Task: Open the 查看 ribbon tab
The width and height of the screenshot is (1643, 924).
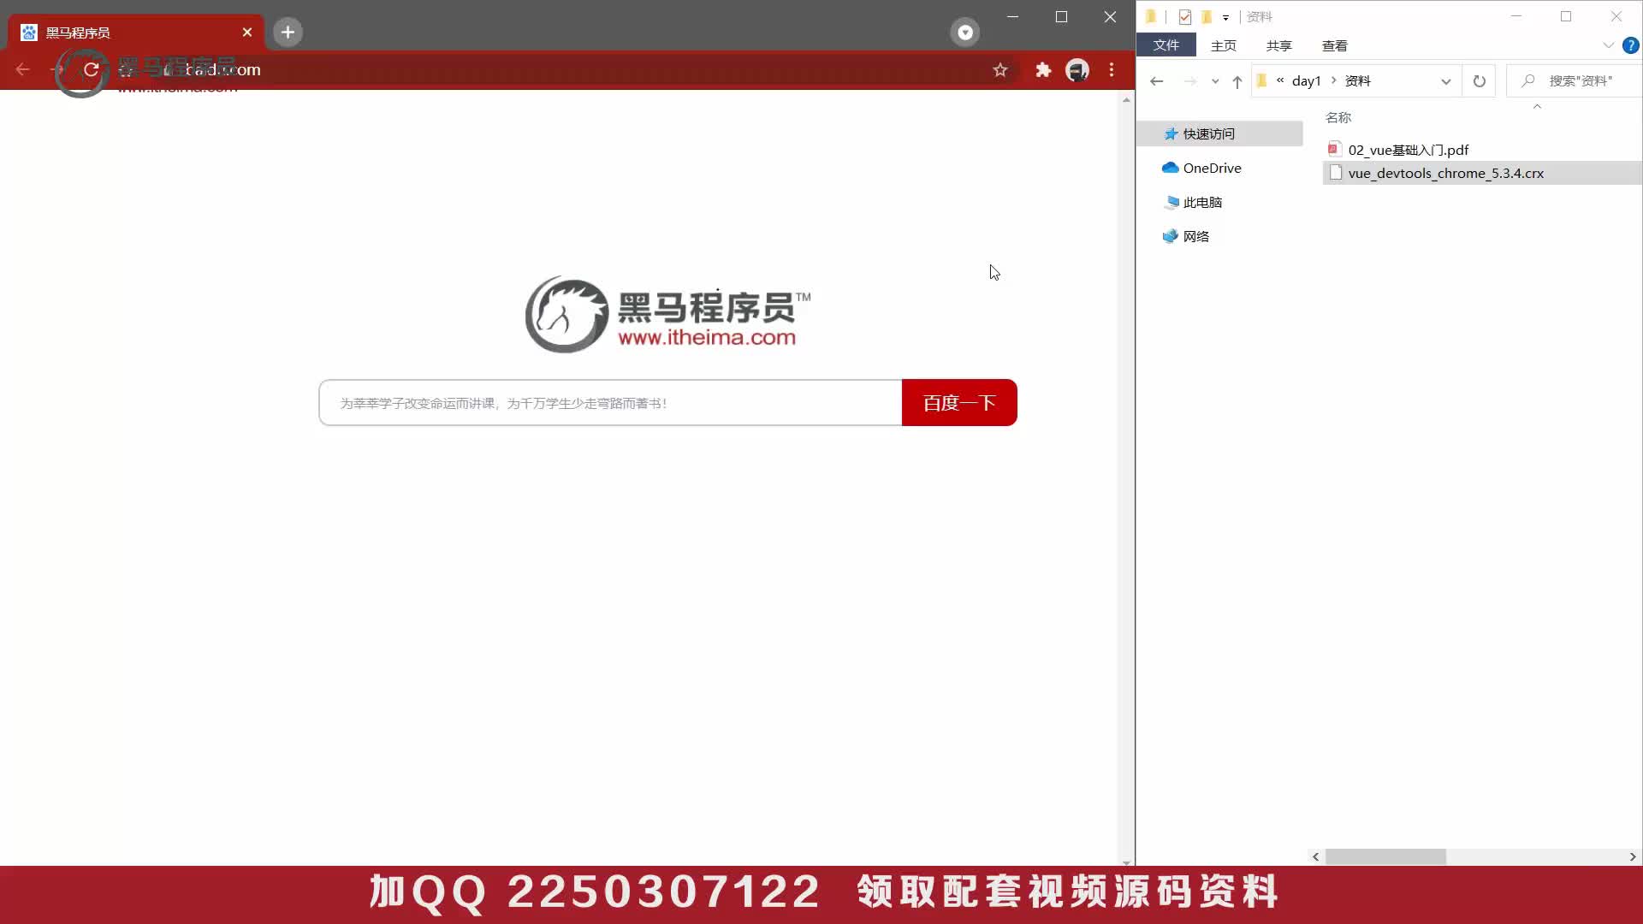Action: (1335, 45)
